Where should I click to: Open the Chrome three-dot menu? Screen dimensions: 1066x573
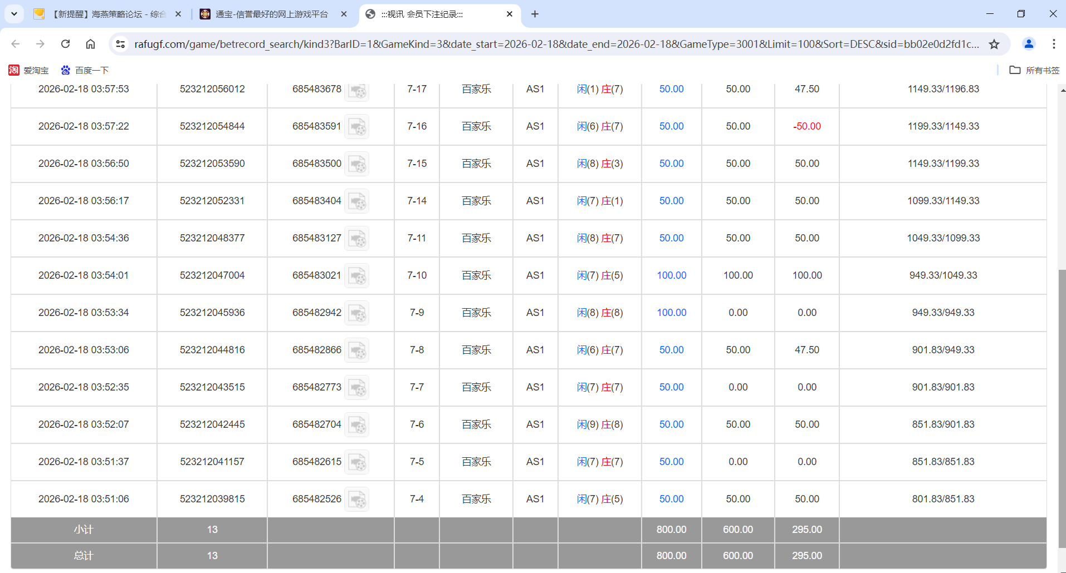coord(1054,44)
